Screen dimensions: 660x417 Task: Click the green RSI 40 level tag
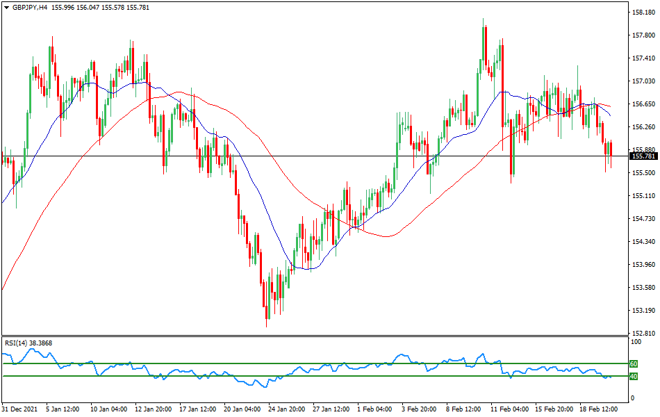tap(634, 377)
